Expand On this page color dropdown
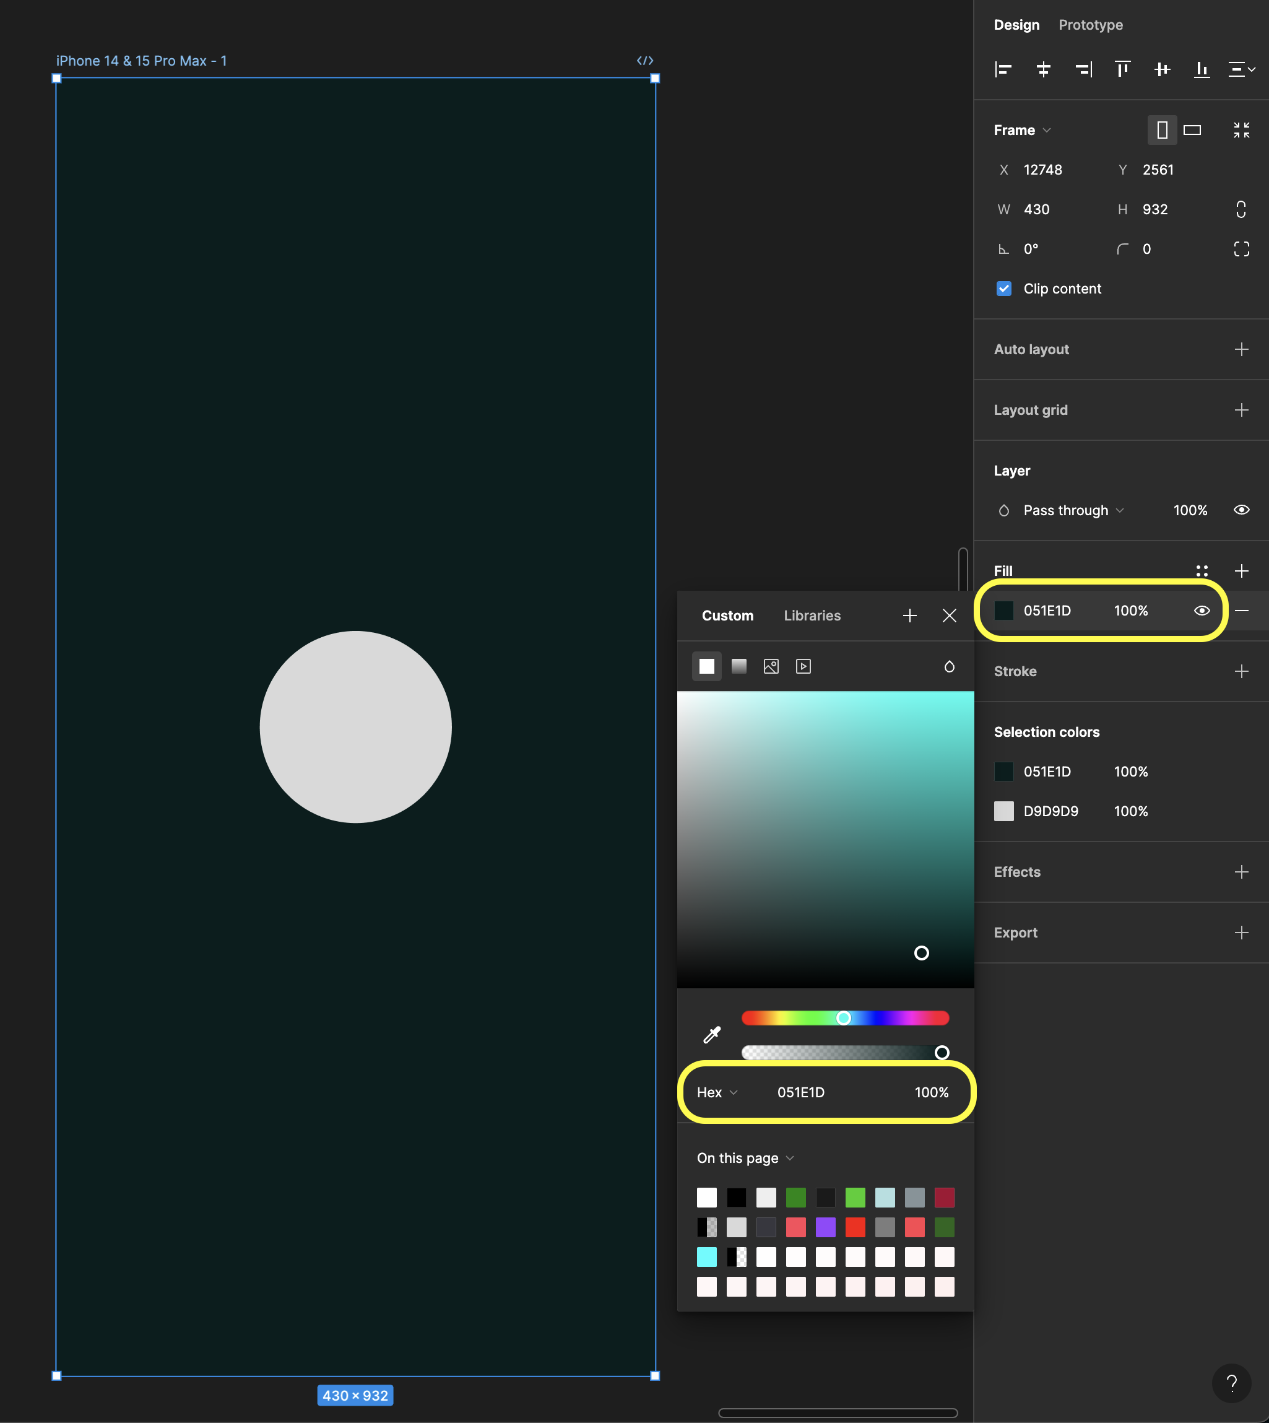The width and height of the screenshot is (1269, 1423). coord(745,1158)
